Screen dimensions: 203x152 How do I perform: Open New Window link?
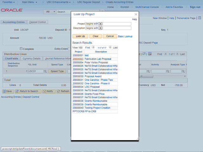pos(160,18)
